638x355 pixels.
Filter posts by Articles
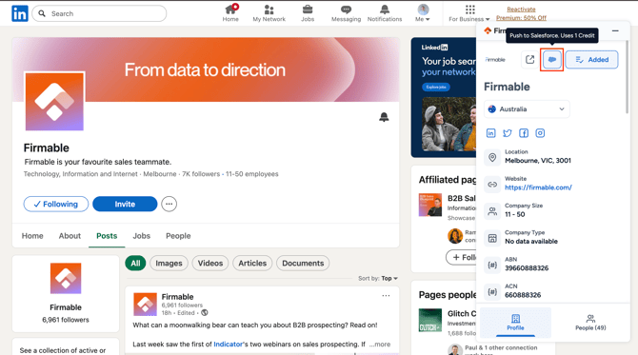tap(252, 263)
